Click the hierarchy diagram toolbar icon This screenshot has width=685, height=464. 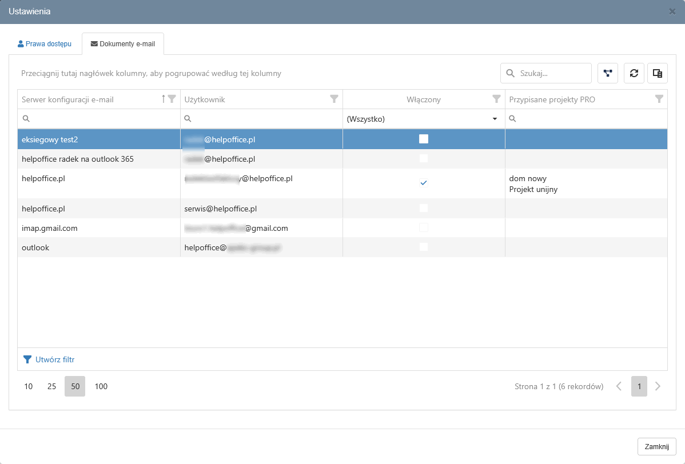coord(607,73)
